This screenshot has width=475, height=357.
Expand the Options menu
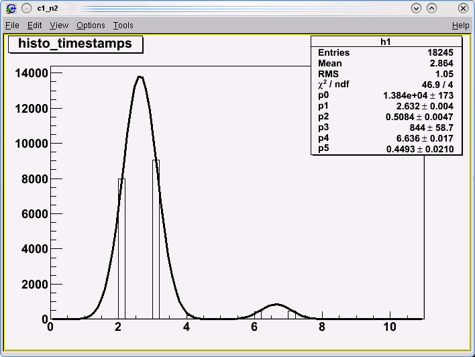pos(91,25)
